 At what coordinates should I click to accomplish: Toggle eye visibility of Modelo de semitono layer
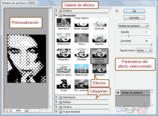[x=118, y=93]
